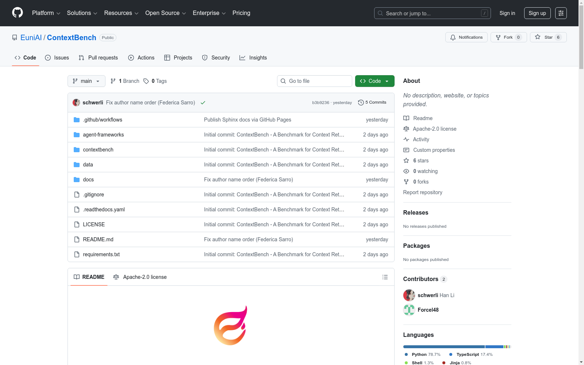
Task: Open the Custom properties link
Action: coord(434,150)
